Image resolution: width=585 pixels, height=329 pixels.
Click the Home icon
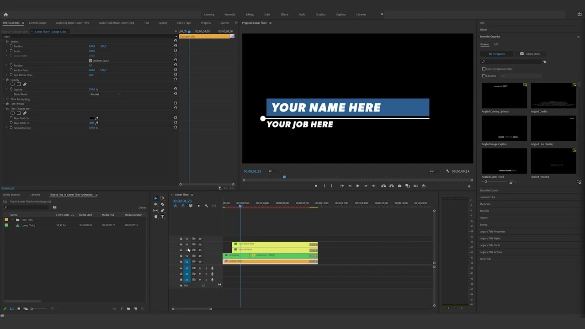click(x=5, y=15)
